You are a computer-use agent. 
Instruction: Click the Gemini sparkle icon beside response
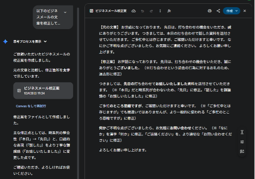[5, 41]
